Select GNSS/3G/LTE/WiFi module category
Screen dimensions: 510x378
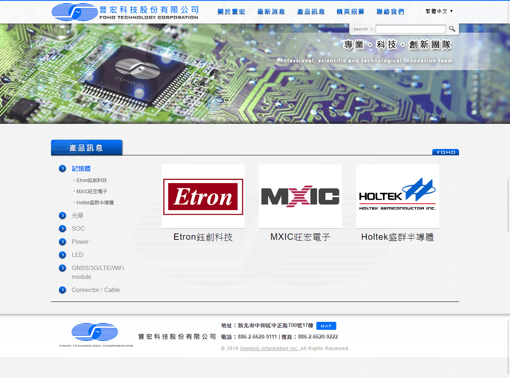98,272
